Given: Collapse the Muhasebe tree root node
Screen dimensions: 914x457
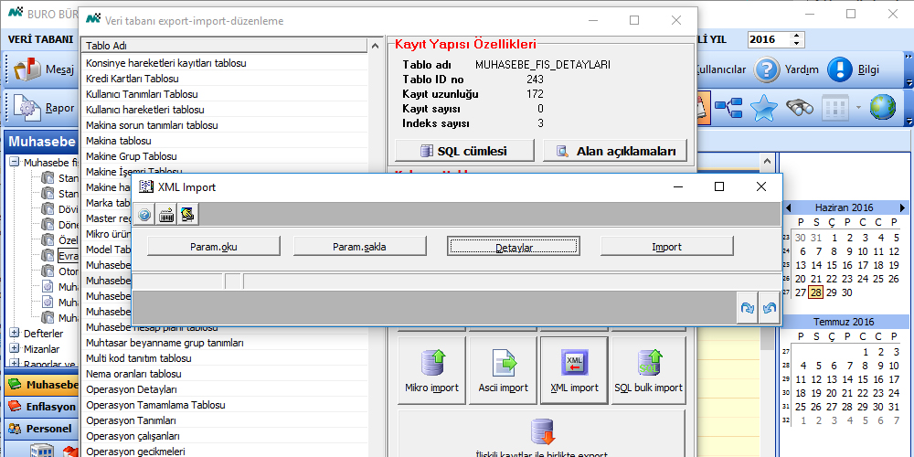Looking at the screenshot, I should [14, 163].
